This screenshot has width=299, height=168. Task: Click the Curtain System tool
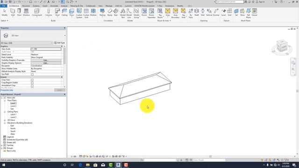79,14
